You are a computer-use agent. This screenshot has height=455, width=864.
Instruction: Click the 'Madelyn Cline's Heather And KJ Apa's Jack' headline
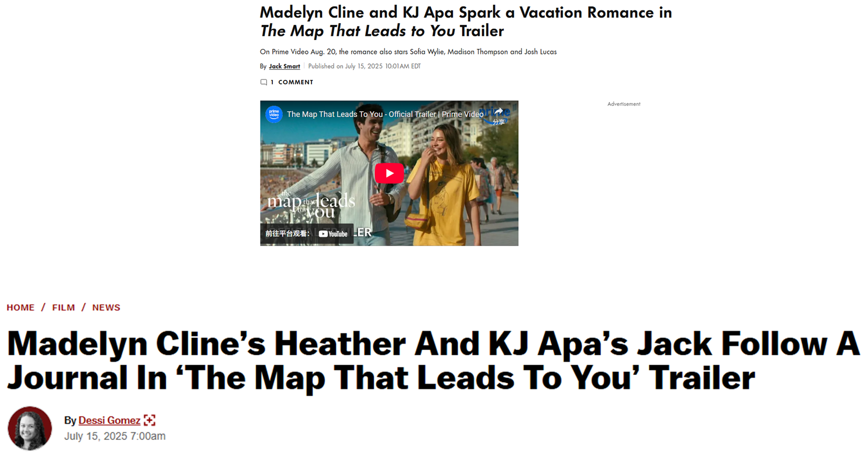(433, 360)
